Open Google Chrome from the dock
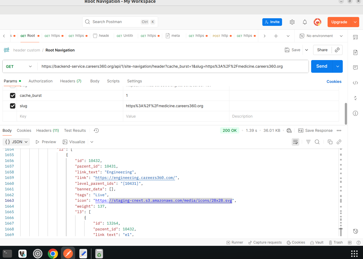The height and width of the screenshot is (259, 363). (53, 253)
